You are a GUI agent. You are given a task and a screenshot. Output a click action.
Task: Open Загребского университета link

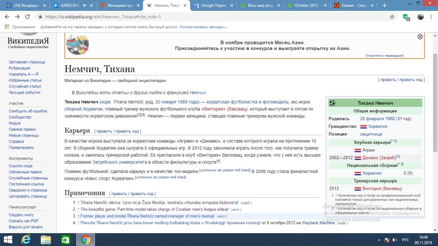120,162
